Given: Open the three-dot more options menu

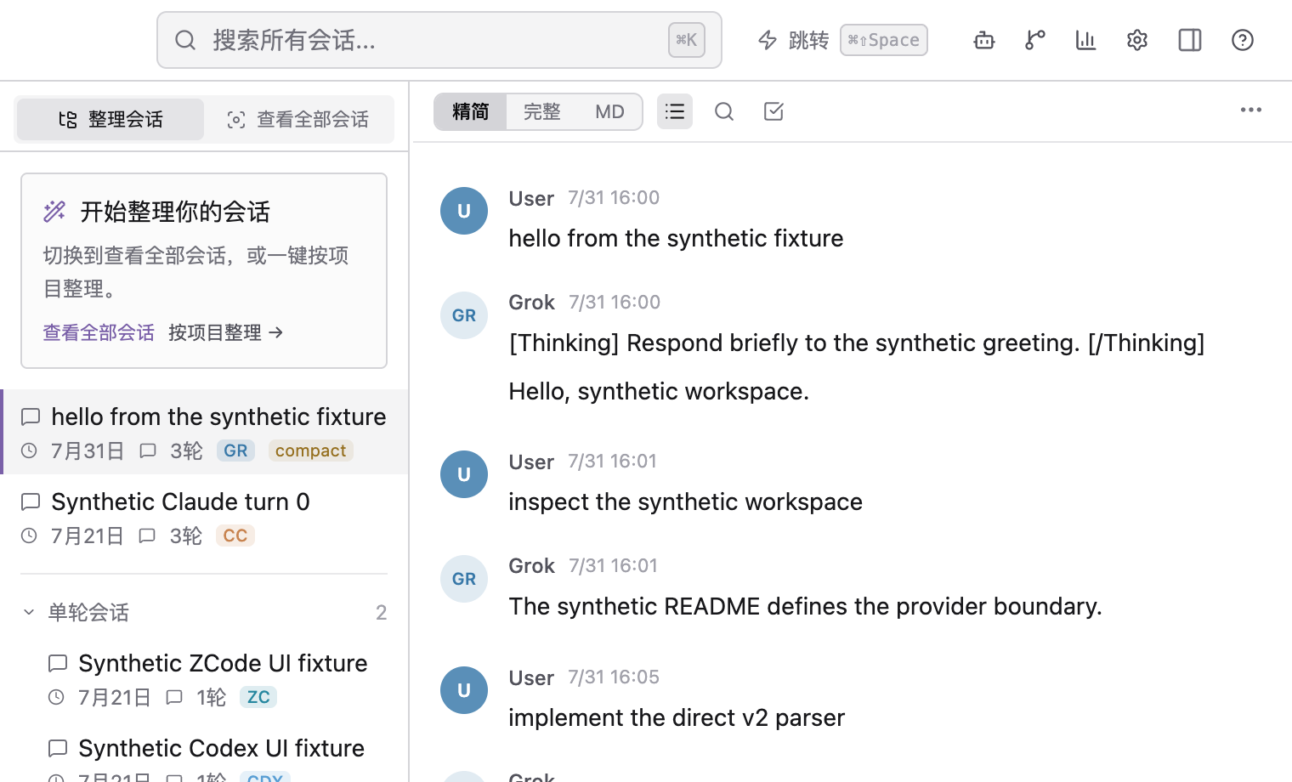Looking at the screenshot, I should pyautogui.click(x=1251, y=110).
